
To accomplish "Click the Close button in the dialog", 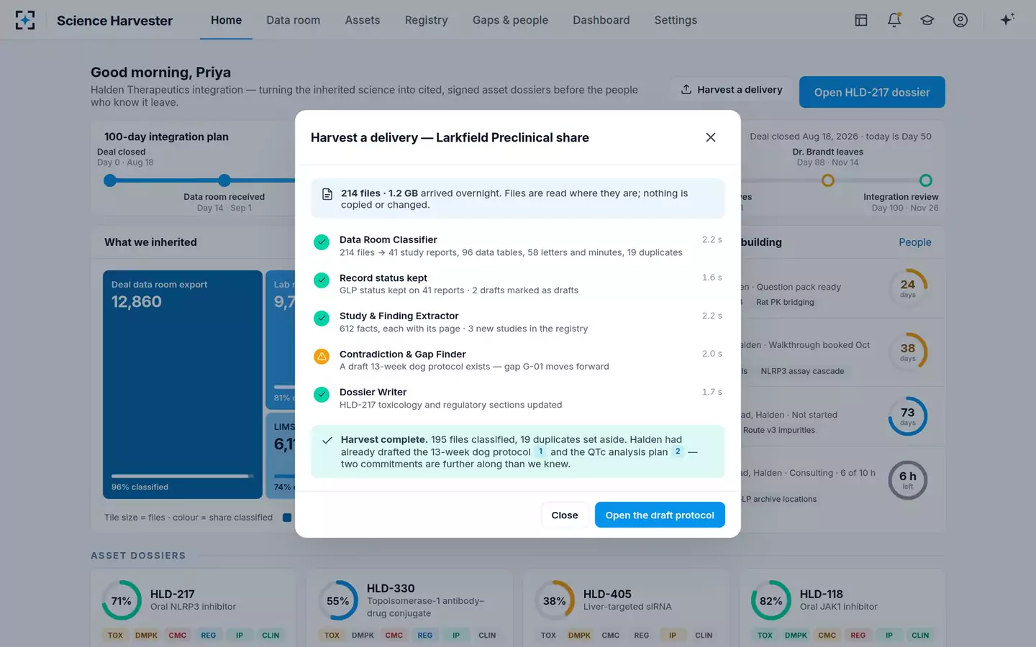I will click(565, 515).
